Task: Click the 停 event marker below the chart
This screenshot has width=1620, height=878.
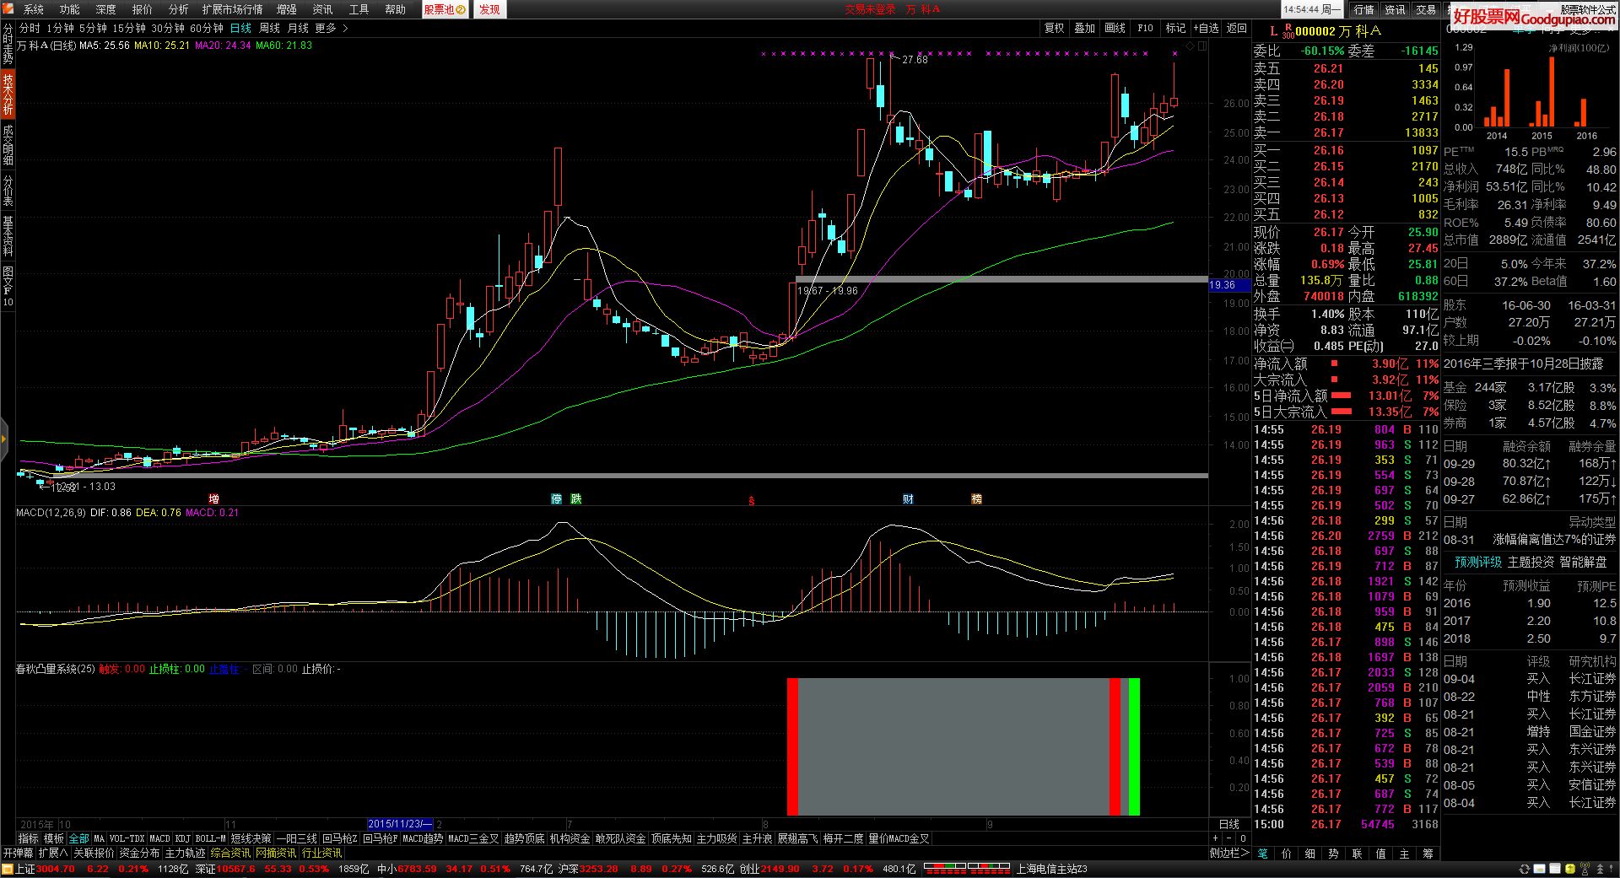Action: 556,499
